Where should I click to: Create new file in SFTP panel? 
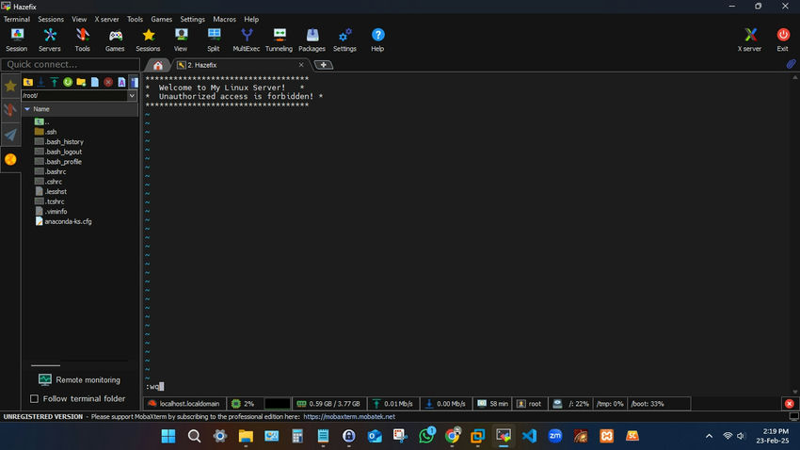(95, 82)
